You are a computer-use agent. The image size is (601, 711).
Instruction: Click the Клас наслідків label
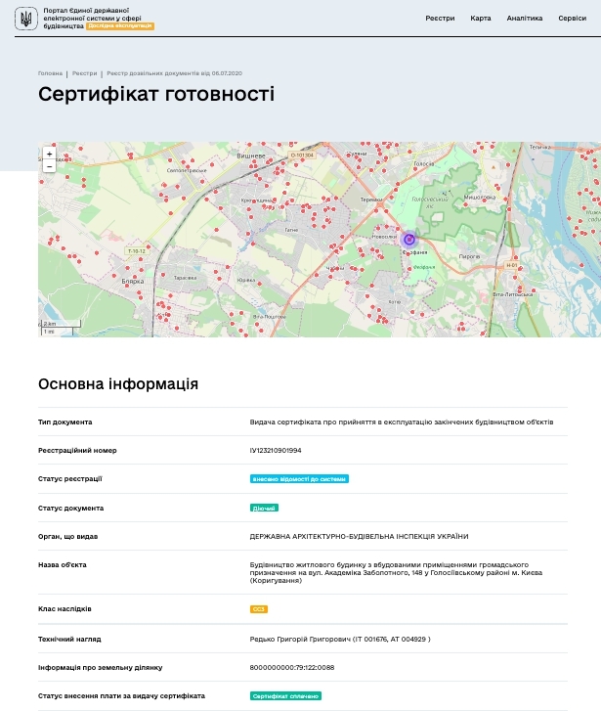point(64,609)
